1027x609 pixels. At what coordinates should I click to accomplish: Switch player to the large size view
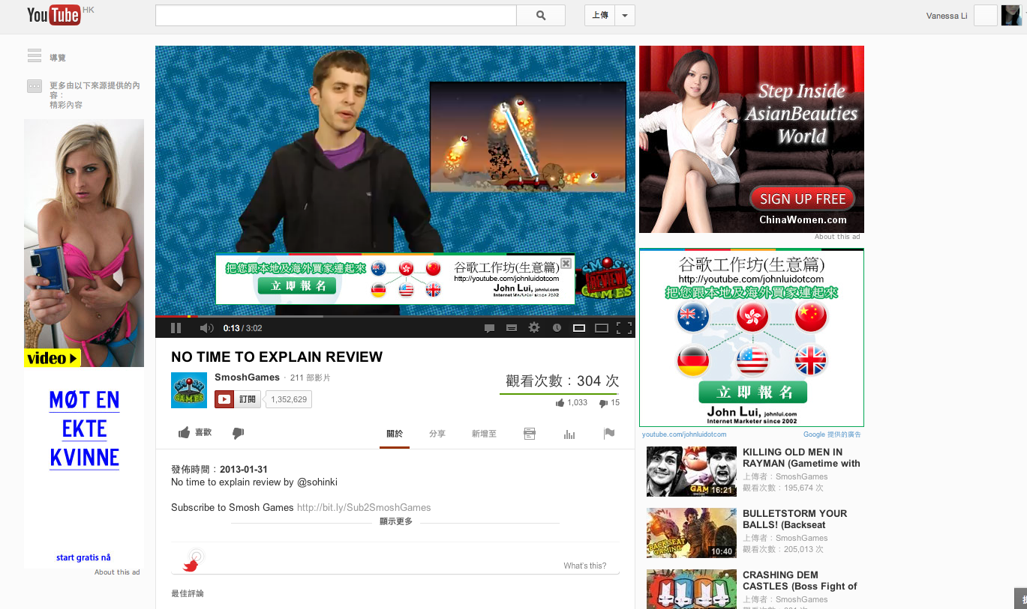(601, 328)
